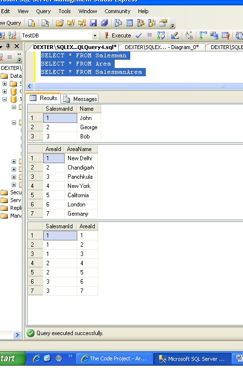The height and width of the screenshot is (373, 243).
Task: Click Design Query in Editor icon
Action: [174, 35]
